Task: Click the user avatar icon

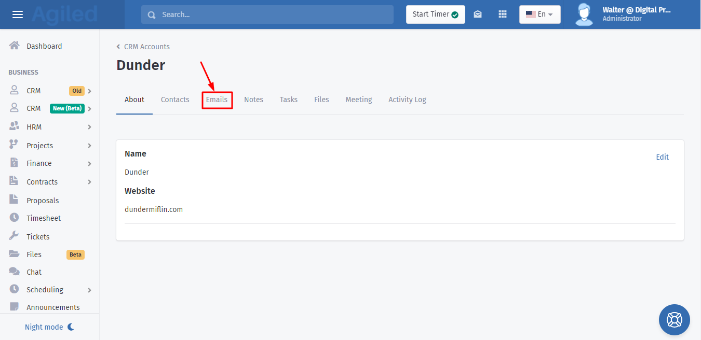Action: [584, 15]
